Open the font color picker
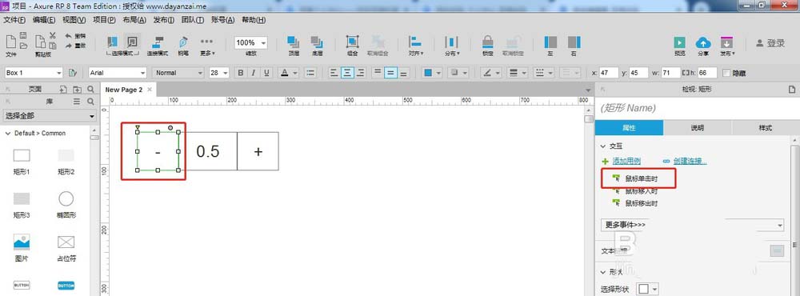 [288, 73]
